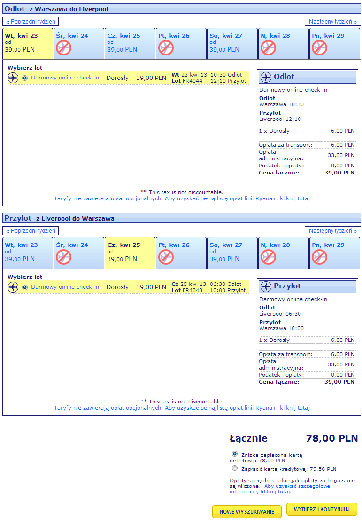Click total 78,00 PLN amount

[x=332, y=438]
